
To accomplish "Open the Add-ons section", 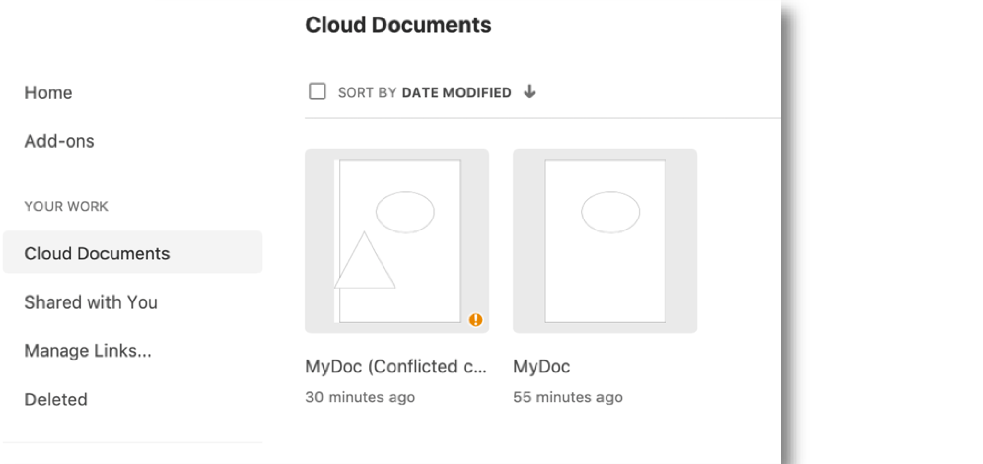I will click(x=60, y=141).
